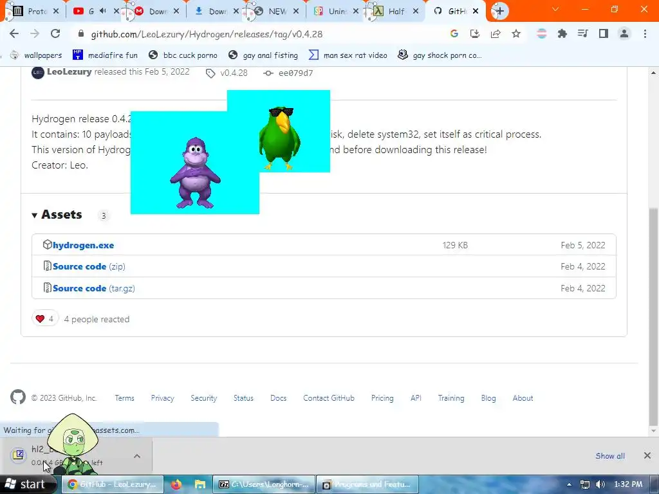Switch to Chrome GitHub taskbar button

[113, 484]
